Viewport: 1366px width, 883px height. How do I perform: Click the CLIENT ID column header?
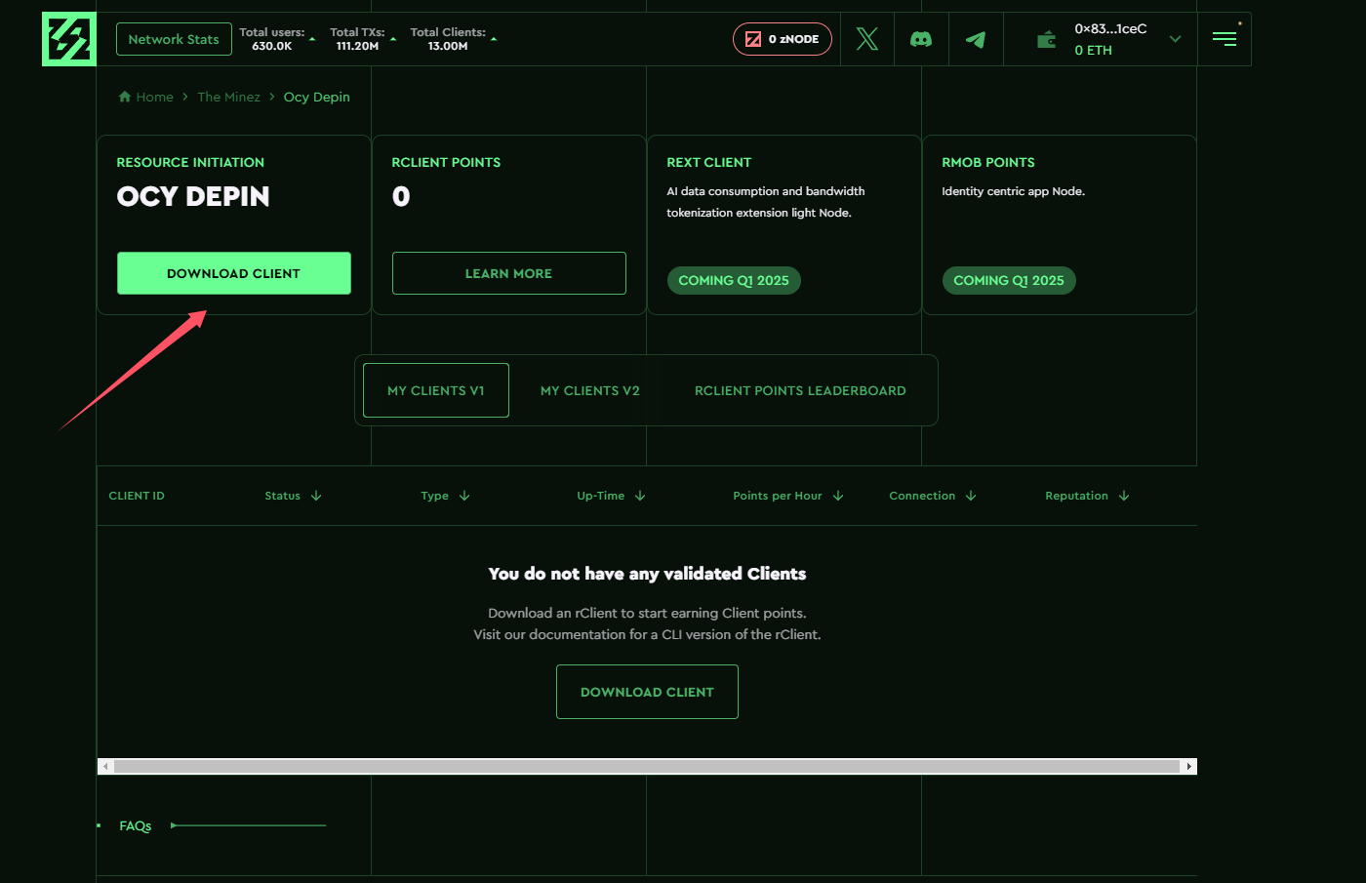[137, 496]
